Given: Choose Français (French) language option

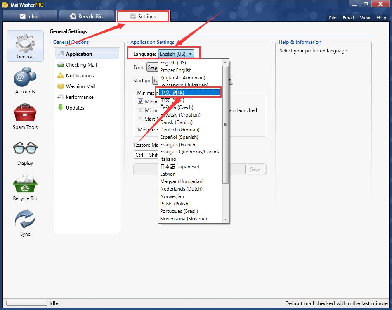Looking at the screenshot, I should 190,145.
